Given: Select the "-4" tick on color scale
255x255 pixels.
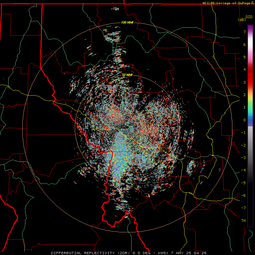Looking at the screenshot, I should coord(243,170).
